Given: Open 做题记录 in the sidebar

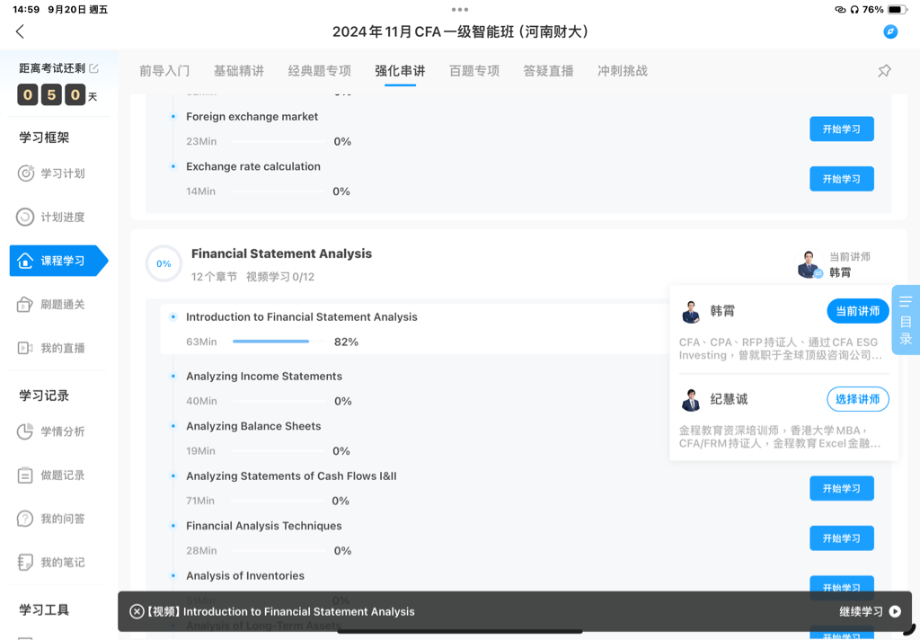Looking at the screenshot, I should click(x=51, y=475).
